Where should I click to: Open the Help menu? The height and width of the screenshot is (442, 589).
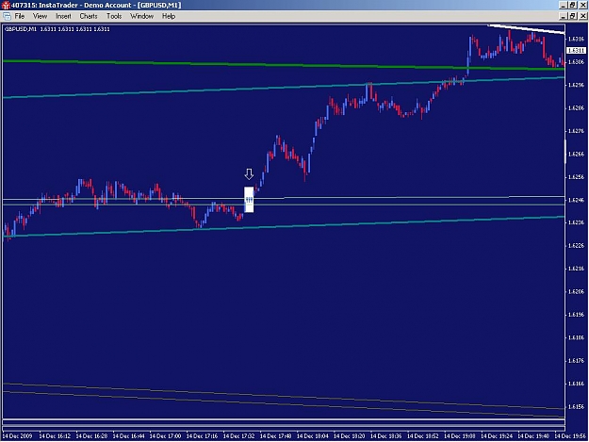click(169, 16)
